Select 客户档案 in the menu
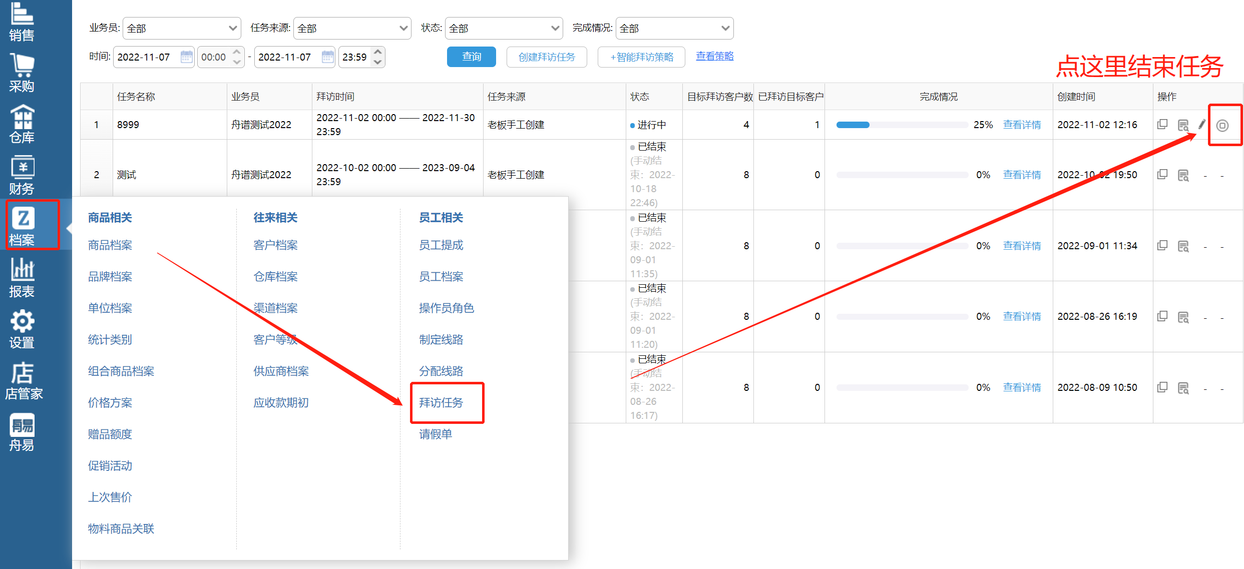This screenshot has height=569, width=1244. click(275, 245)
